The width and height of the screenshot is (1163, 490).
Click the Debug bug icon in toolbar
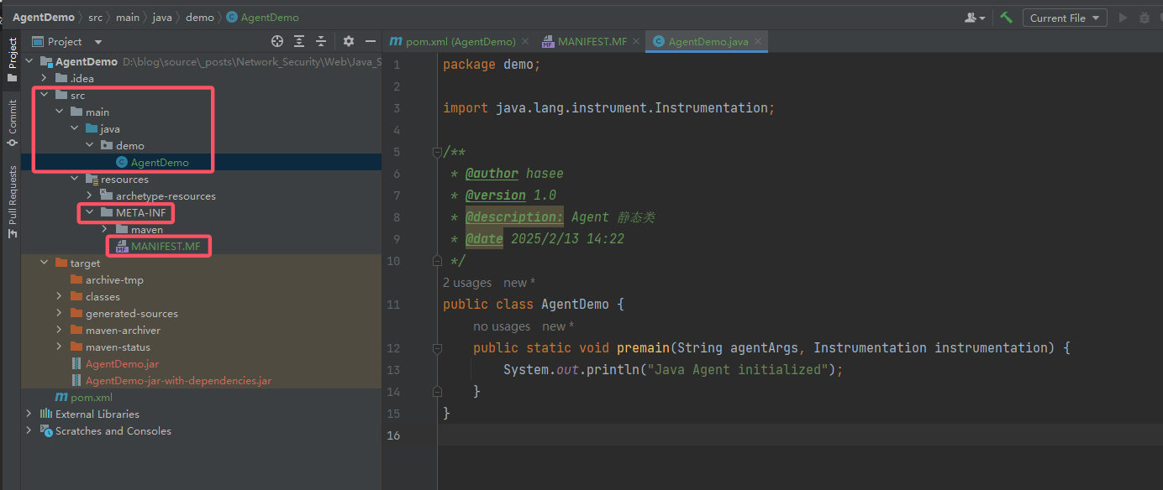pos(1144,18)
